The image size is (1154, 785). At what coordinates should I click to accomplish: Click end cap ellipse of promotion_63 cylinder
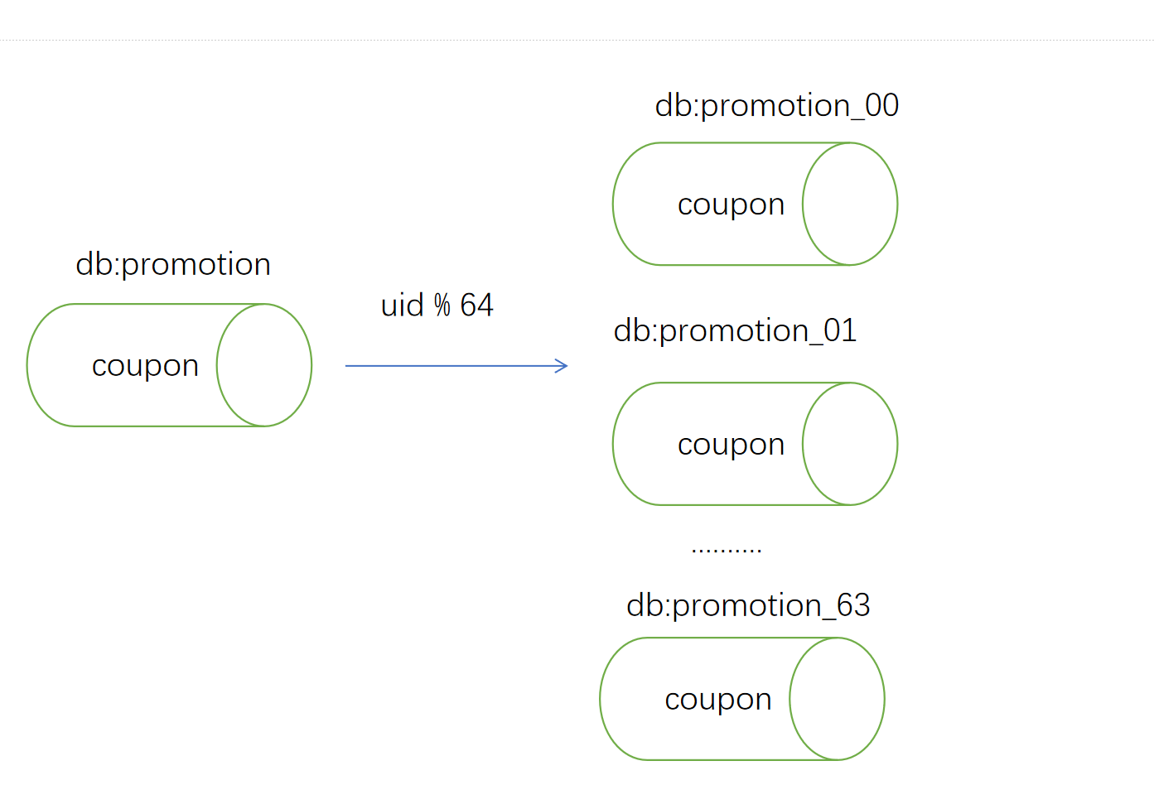pyautogui.click(x=837, y=699)
